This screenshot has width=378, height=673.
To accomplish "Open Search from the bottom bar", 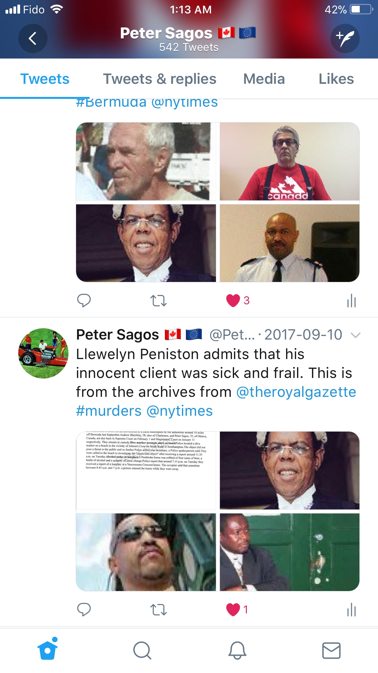I will click(142, 650).
